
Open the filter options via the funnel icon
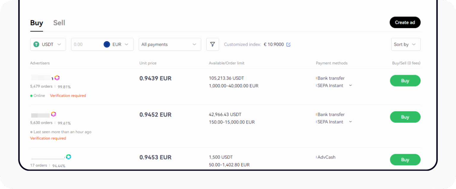(213, 44)
